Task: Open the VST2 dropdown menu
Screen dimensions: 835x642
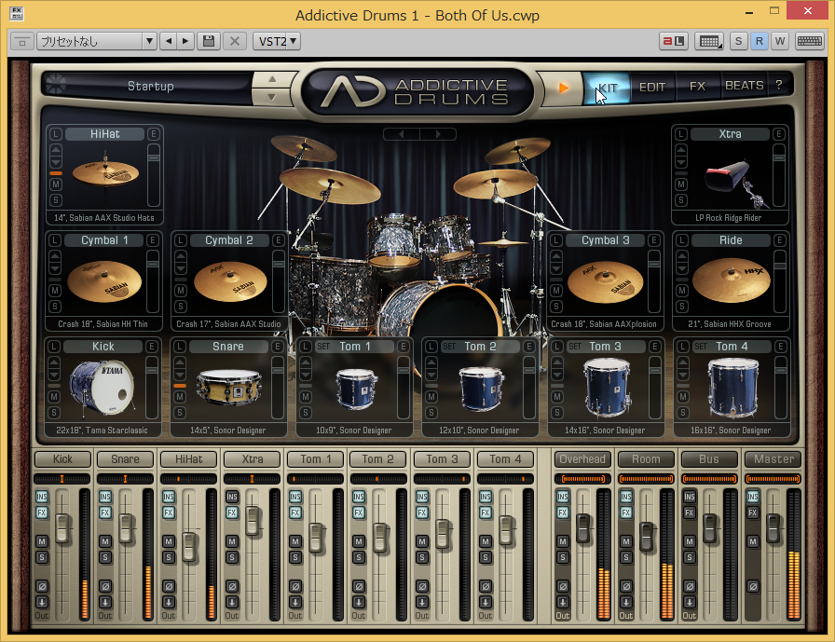Action: (x=277, y=41)
